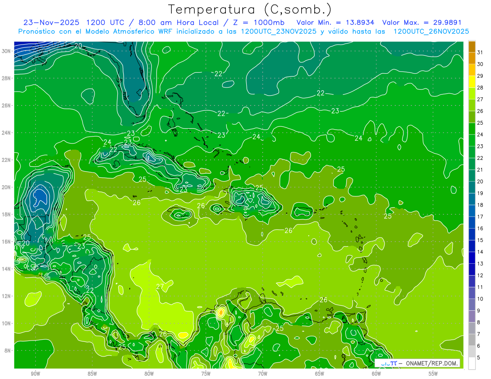Select the "Valor Max. = 29.9891" text
This screenshot has height=379, width=491.
pos(422,22)
